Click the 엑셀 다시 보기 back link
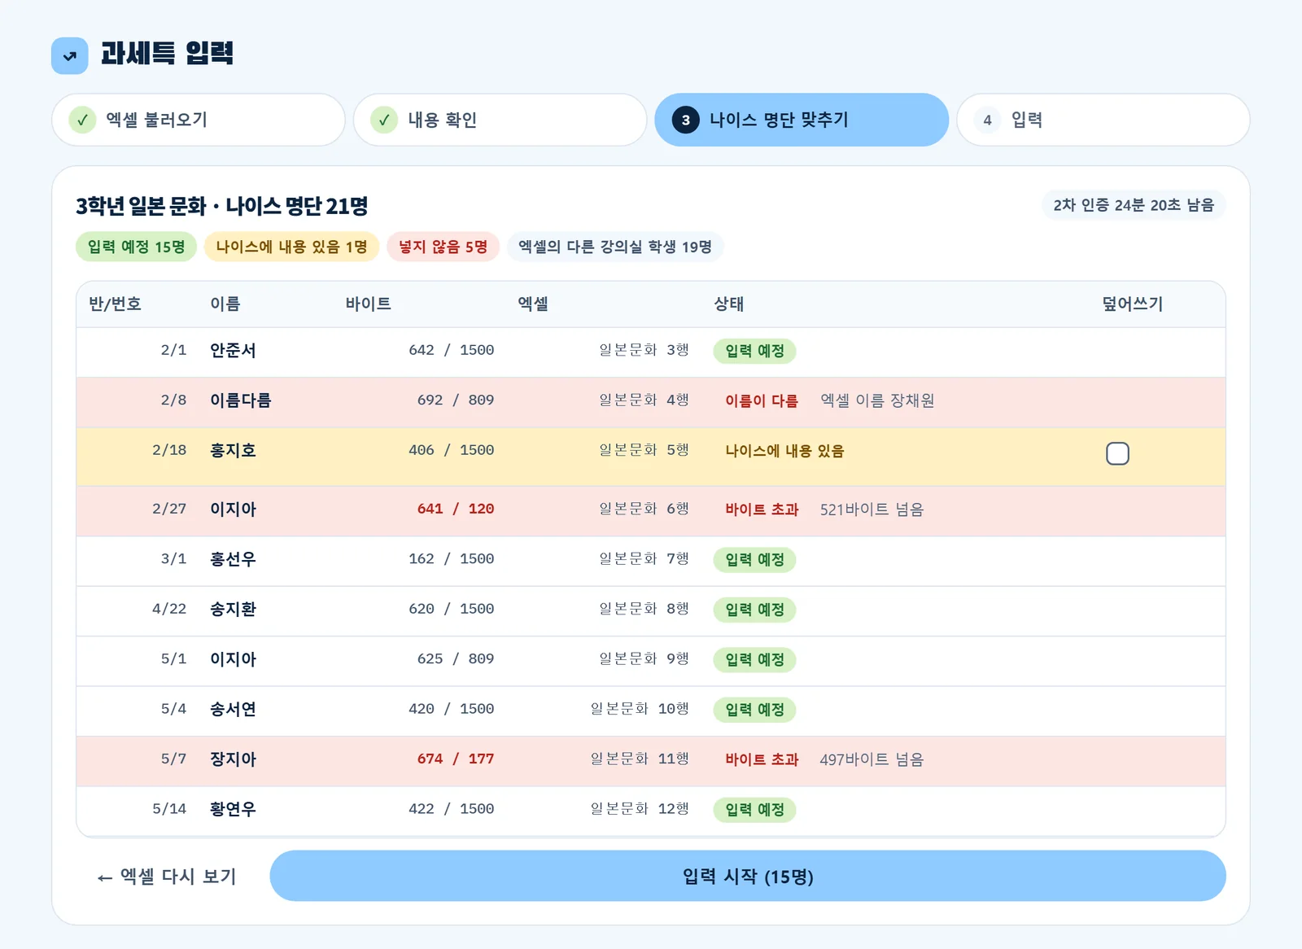 click(x=167, y=877)
